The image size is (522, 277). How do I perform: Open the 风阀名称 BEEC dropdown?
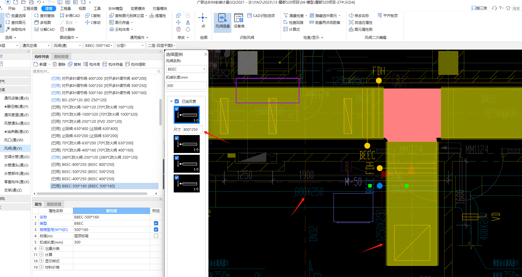[x=186, y=69]
